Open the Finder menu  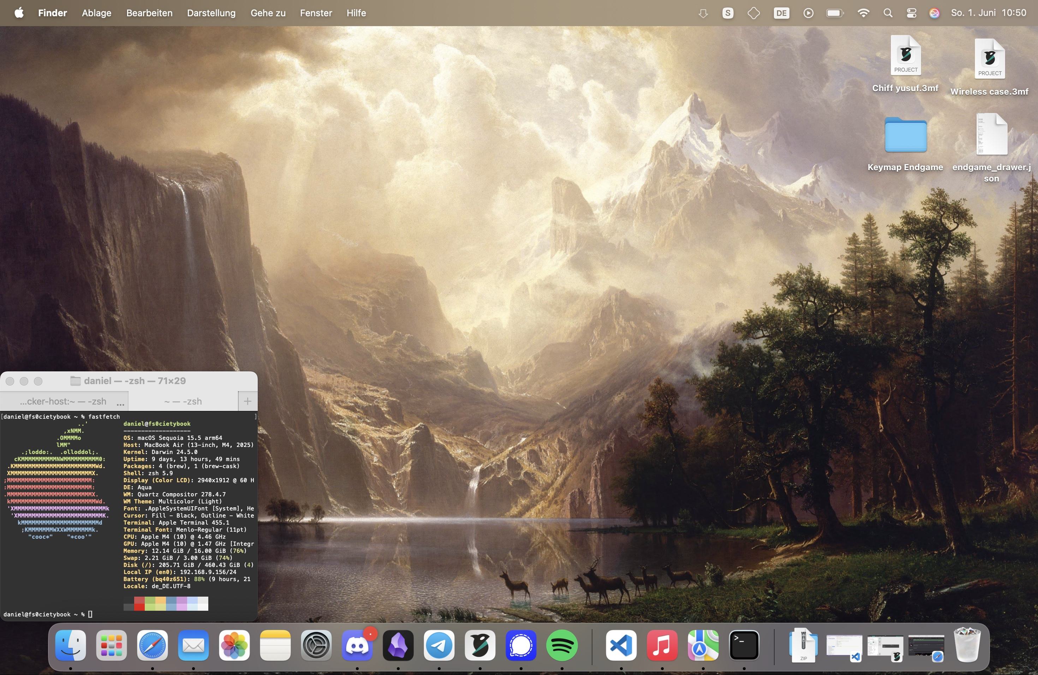(x=52, y=13)
